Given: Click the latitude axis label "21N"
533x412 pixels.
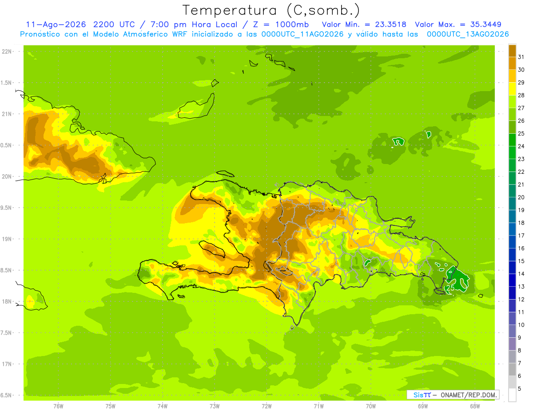Looking at the screenshot, I should click(7, 114).
